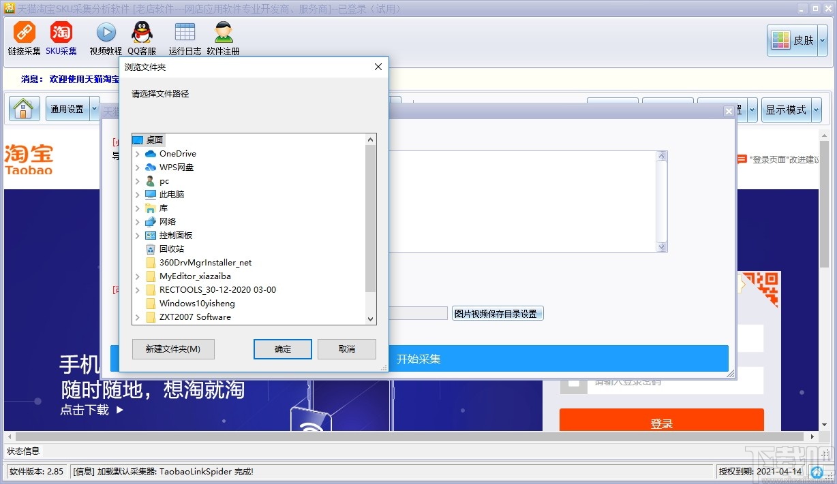Click the main page horizontal scrollbar

(411, 436)
